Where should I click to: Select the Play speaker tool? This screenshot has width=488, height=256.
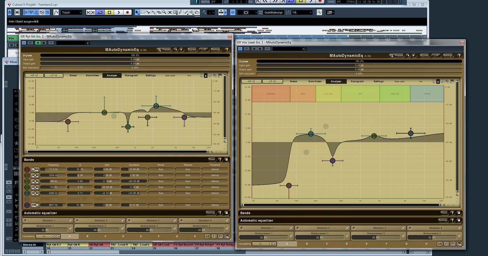pyautogui.click(x=192, y=12)
